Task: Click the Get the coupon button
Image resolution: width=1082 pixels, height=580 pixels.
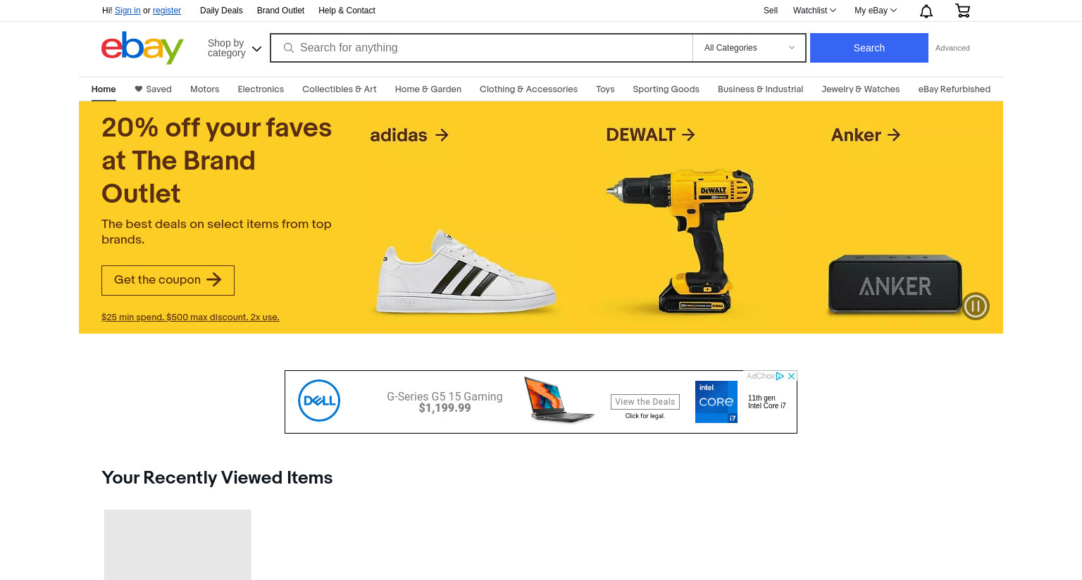Action: tap(168, 280)
